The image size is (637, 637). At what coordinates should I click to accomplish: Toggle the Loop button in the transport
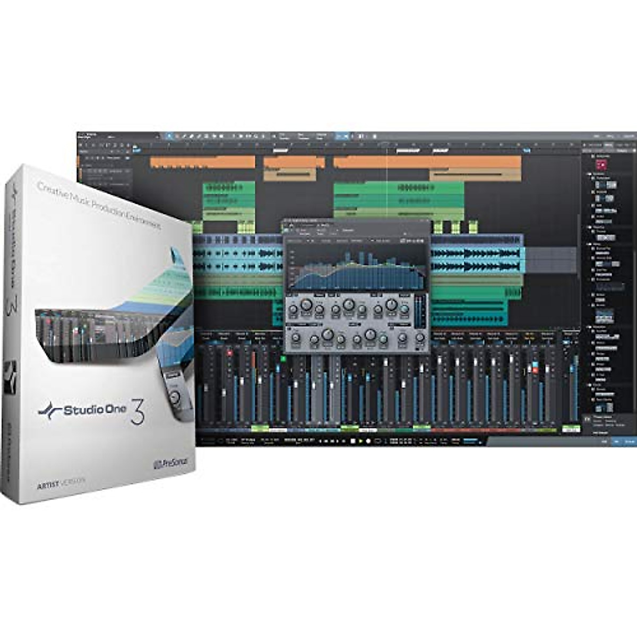pos(377,441)
